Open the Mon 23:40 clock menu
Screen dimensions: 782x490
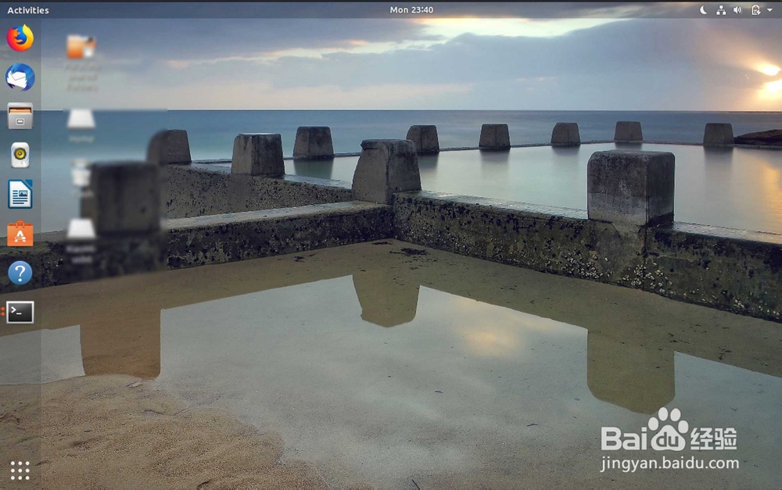[411, 10]
